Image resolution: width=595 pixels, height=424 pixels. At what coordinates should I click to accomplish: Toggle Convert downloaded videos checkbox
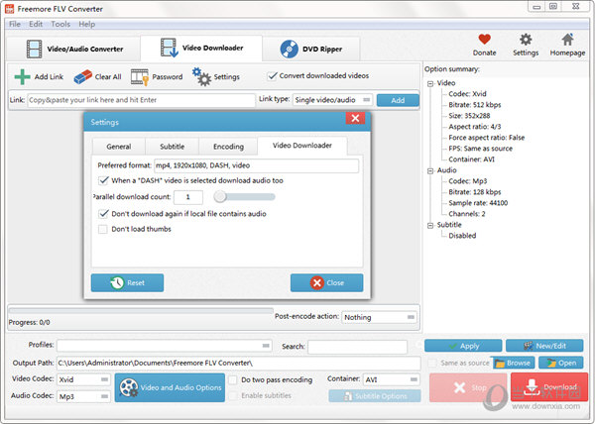[x=272, y=75]
